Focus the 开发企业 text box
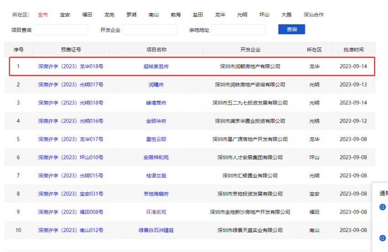This screenshot has width=388, height=252. [149, 30]
